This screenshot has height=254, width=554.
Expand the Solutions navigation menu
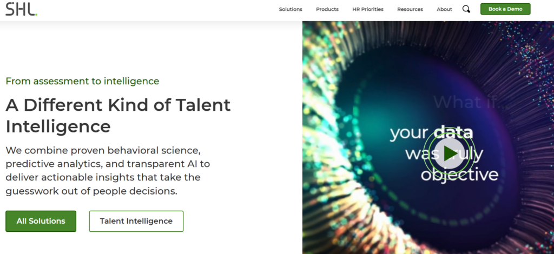[x=291, y=9]
